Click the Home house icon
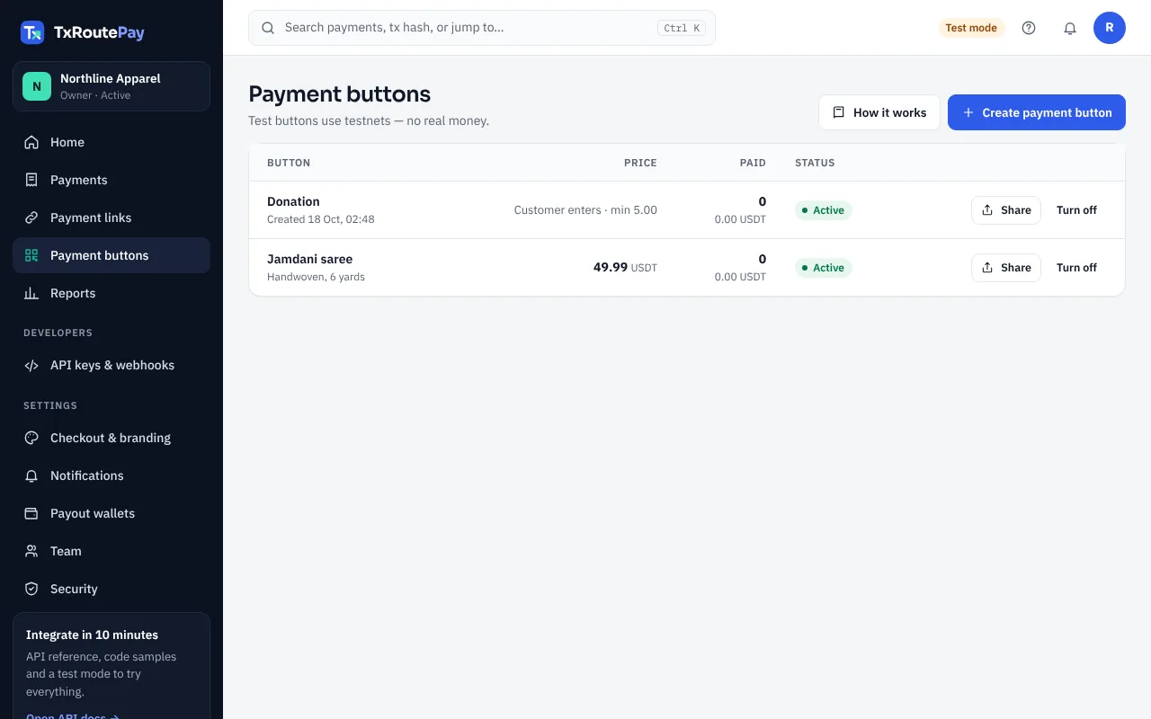The width and height of the screenshot is (1151, 719). pyautogui.click(x=31, y=142)
